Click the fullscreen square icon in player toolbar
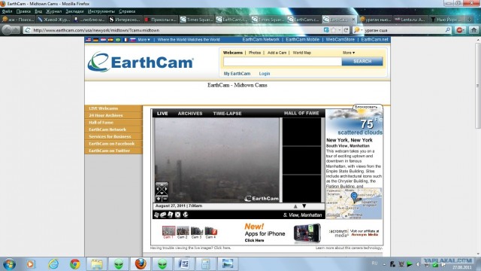 click(x=177, y=215)
